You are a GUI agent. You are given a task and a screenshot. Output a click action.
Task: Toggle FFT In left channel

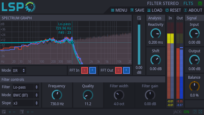(x=85, y=70)
